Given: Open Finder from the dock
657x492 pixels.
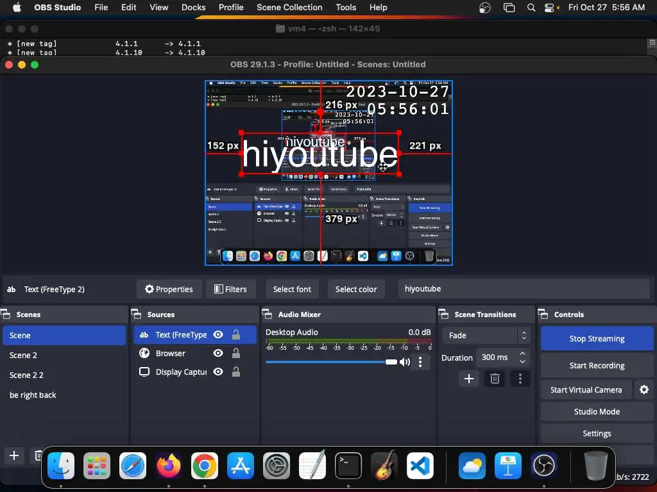Looking at the screenshot, I should click(x=61, y=466).
